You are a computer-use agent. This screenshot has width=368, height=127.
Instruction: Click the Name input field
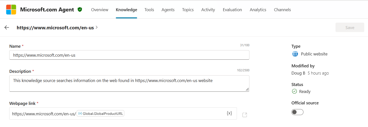pyautogui.click(x=129, y=55)
